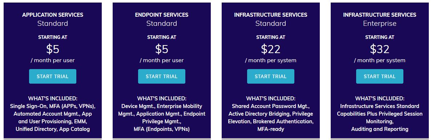Click the Infrastructure Services heading above Standard
This screenshot has width=431, height=140.
tap(271, 15)
